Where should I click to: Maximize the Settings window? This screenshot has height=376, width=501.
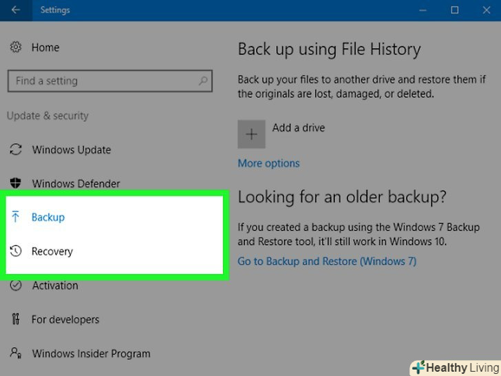455,10
